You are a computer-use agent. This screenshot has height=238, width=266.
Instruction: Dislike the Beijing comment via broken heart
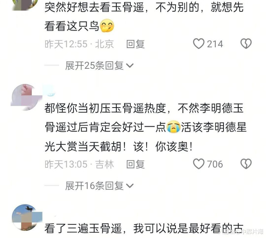pos(246,44)
